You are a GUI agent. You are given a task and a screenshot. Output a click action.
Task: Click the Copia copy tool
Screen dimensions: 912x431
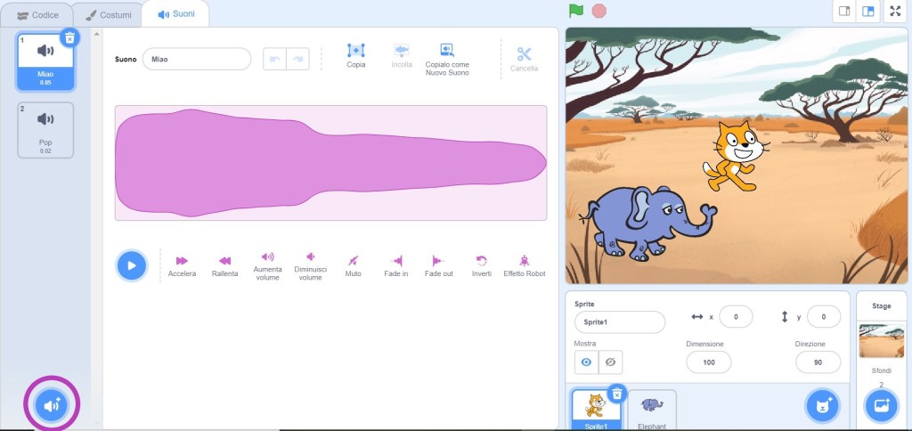coord(355,52)
